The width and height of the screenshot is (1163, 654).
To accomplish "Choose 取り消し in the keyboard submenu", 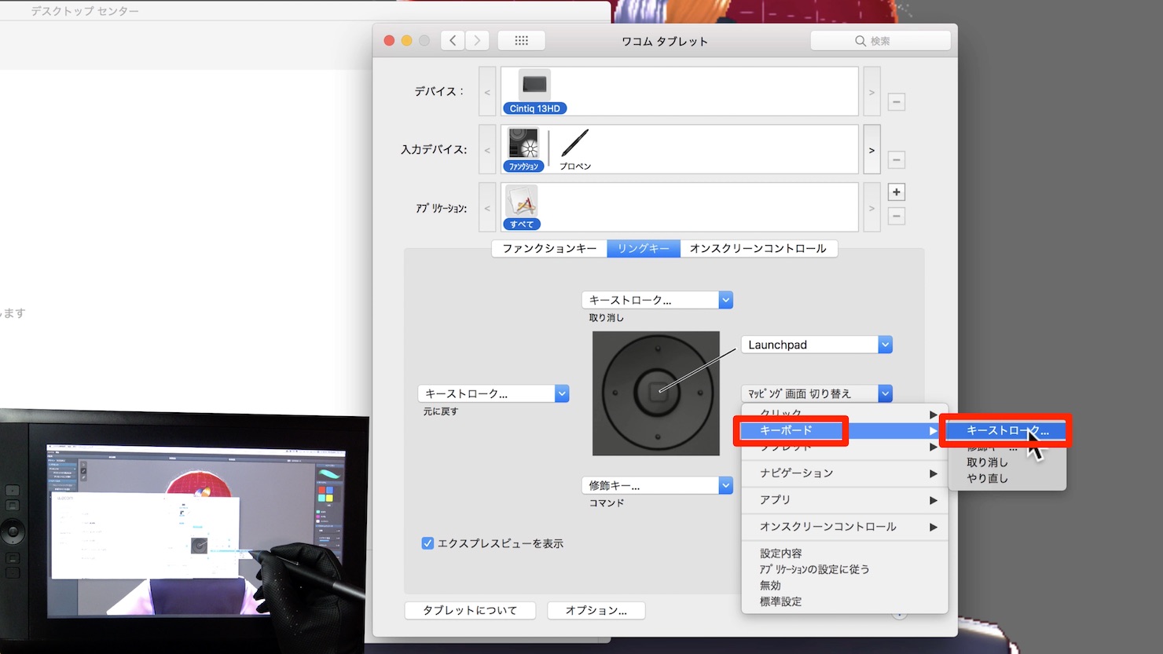I will tap(1007, 462).
